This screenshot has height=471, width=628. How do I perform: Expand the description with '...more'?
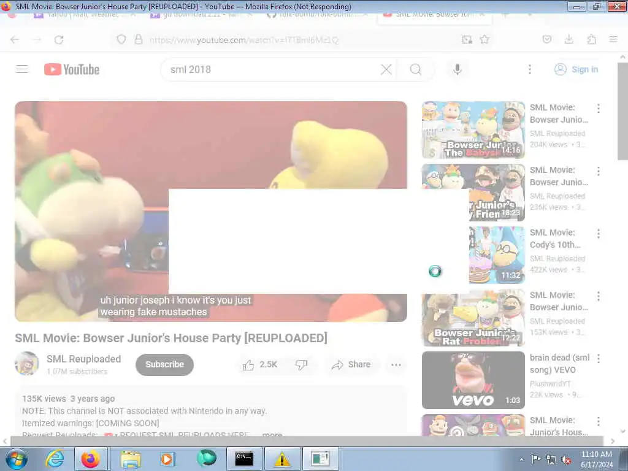[272, 434]
